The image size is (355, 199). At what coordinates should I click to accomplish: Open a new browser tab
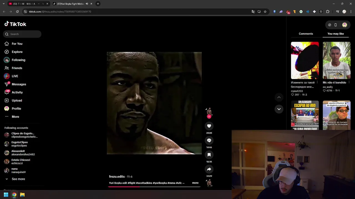tap(98, 4)
